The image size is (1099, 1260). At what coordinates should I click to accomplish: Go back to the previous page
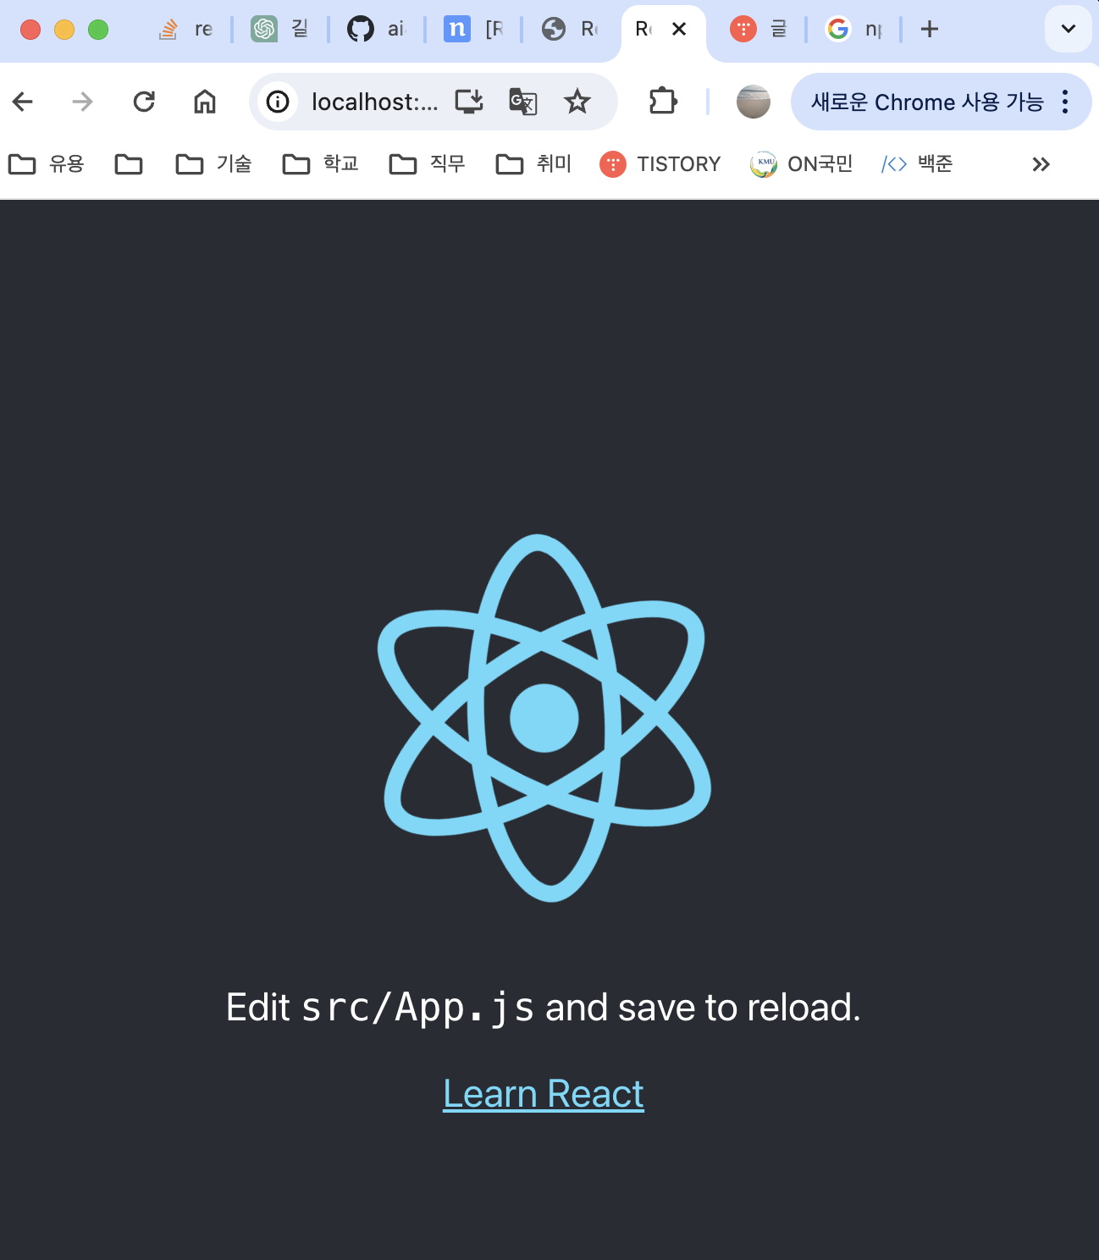tap(23, 102)
